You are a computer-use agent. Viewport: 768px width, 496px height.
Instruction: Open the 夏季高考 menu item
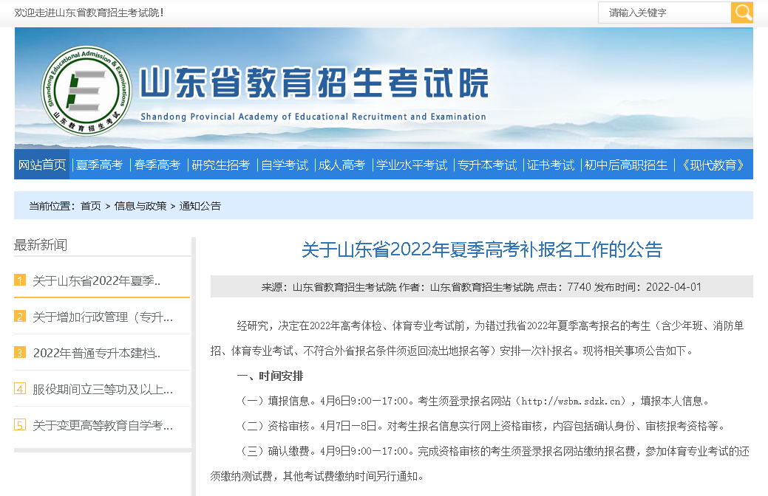coord(99,165)
